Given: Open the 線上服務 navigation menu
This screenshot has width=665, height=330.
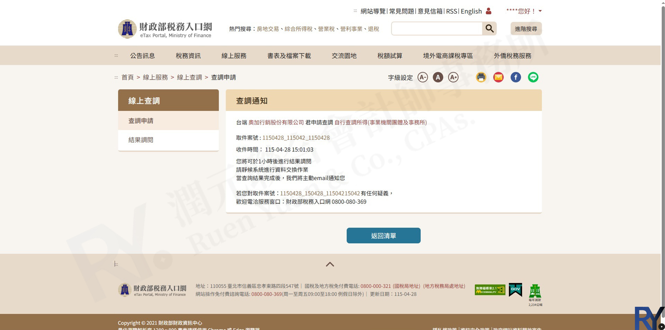Looking at the screenshot, I should (x=234, y=55).
